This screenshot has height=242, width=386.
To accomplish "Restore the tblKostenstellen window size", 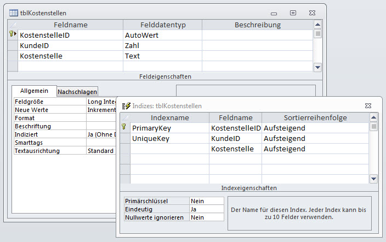I will (293, 12).
